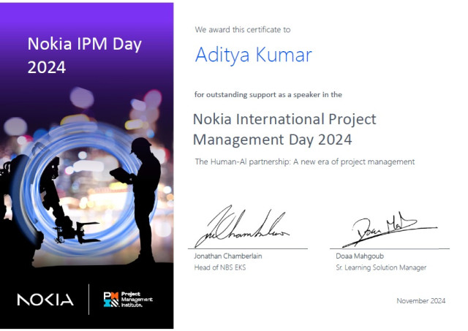Click "We award this certificate to" text
The image size is (468, 331).
(x=243, y=29)
